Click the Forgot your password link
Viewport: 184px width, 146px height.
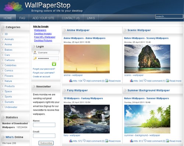coord(44,69)
